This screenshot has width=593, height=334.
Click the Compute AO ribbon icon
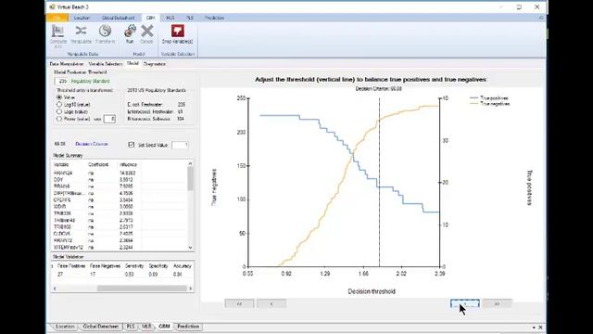point(57,36)
